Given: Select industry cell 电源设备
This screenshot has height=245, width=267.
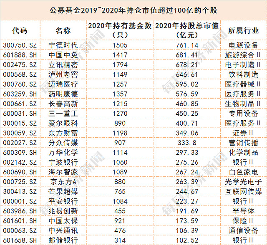Looking at the screenshot, I should click(244, 45).
